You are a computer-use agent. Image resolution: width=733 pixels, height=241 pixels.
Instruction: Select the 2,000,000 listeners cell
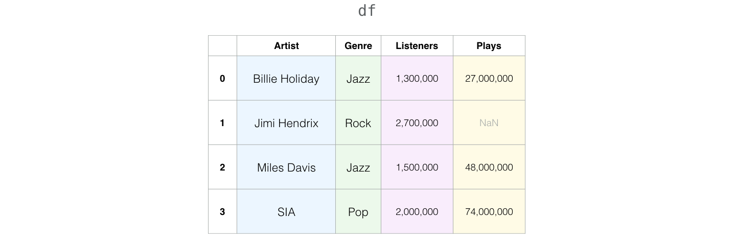[417, 212]
